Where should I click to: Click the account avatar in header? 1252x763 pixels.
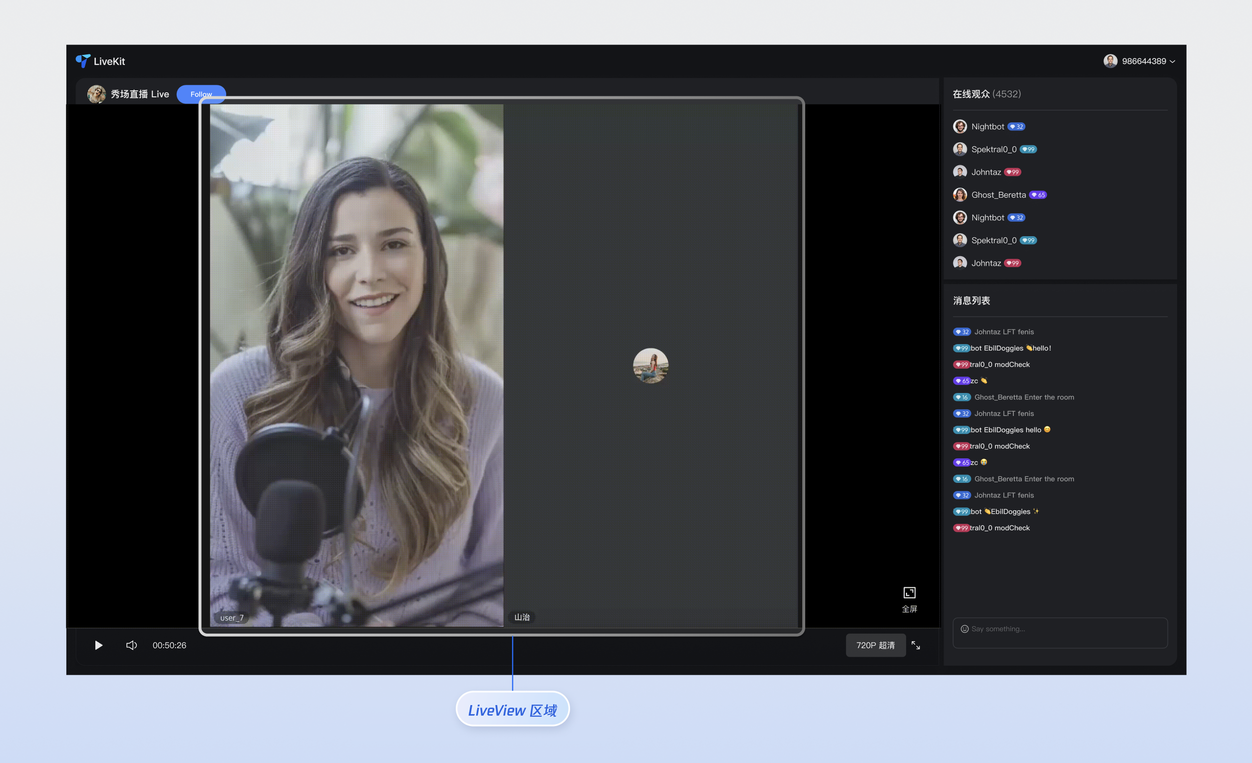[1110, 61]
